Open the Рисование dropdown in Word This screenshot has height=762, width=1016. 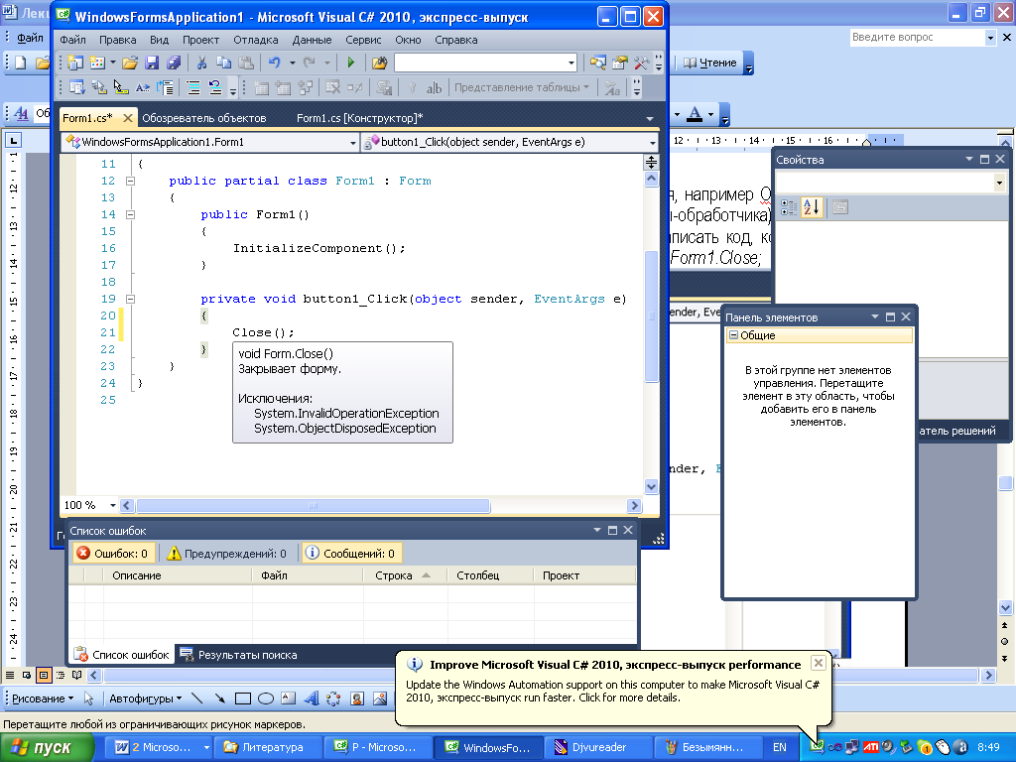43,698
